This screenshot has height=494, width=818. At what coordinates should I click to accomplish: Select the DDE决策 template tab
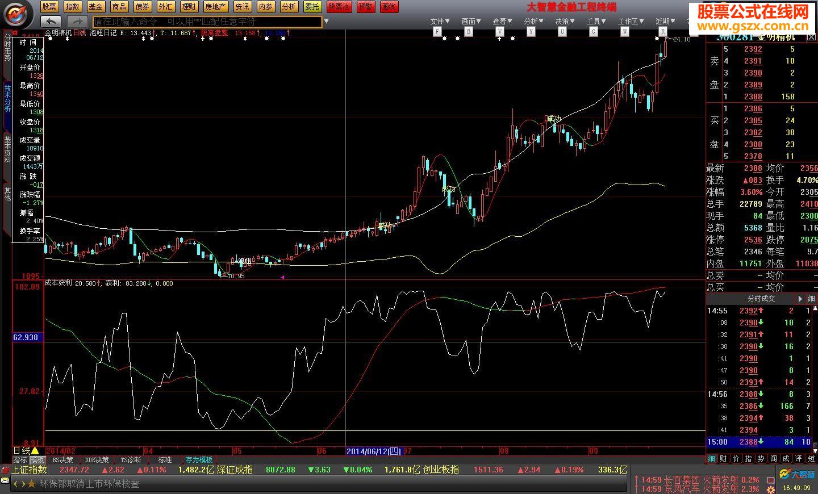tap(97, 460)
